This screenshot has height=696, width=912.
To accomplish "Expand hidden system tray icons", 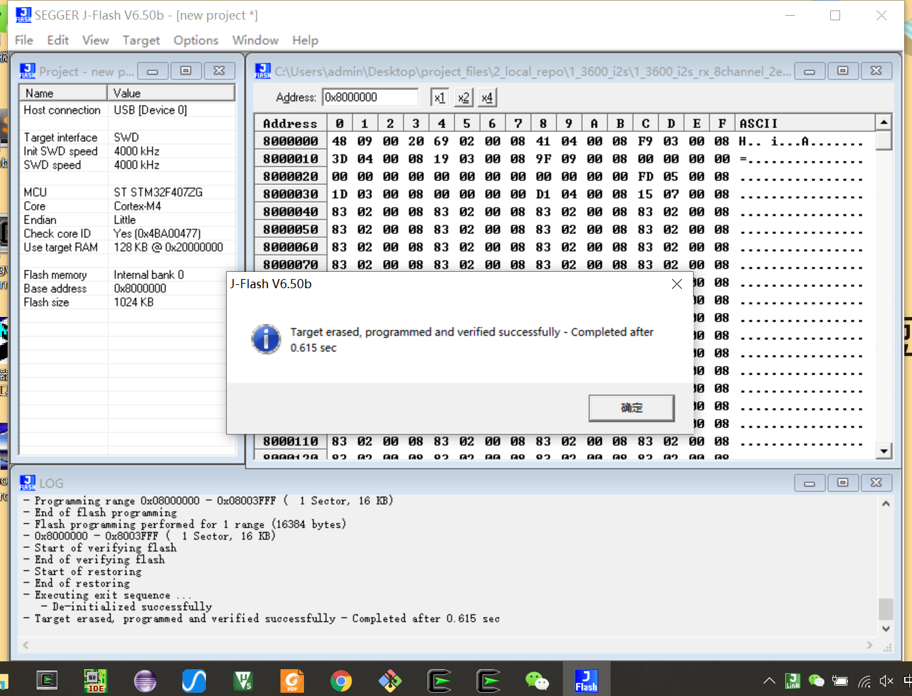I will (x=769, y=680).
